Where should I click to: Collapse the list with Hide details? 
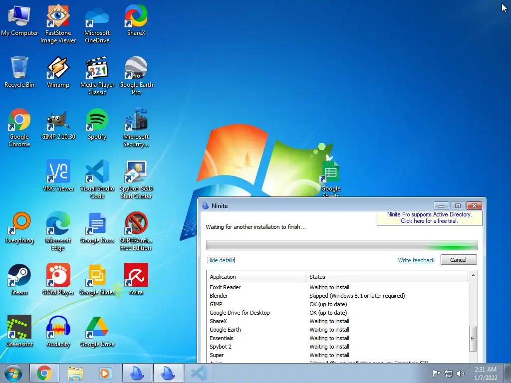[221, 260]
